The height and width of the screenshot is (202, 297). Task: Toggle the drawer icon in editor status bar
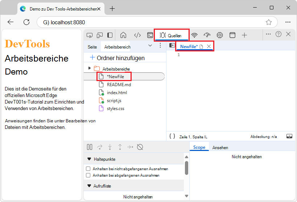point(289,136)
